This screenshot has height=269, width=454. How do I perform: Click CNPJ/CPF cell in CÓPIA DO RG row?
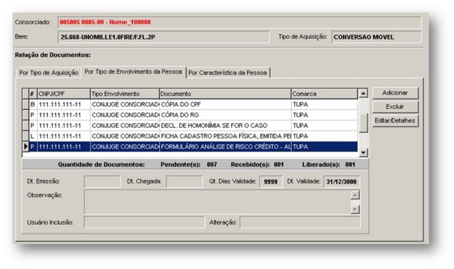(64, 115)
